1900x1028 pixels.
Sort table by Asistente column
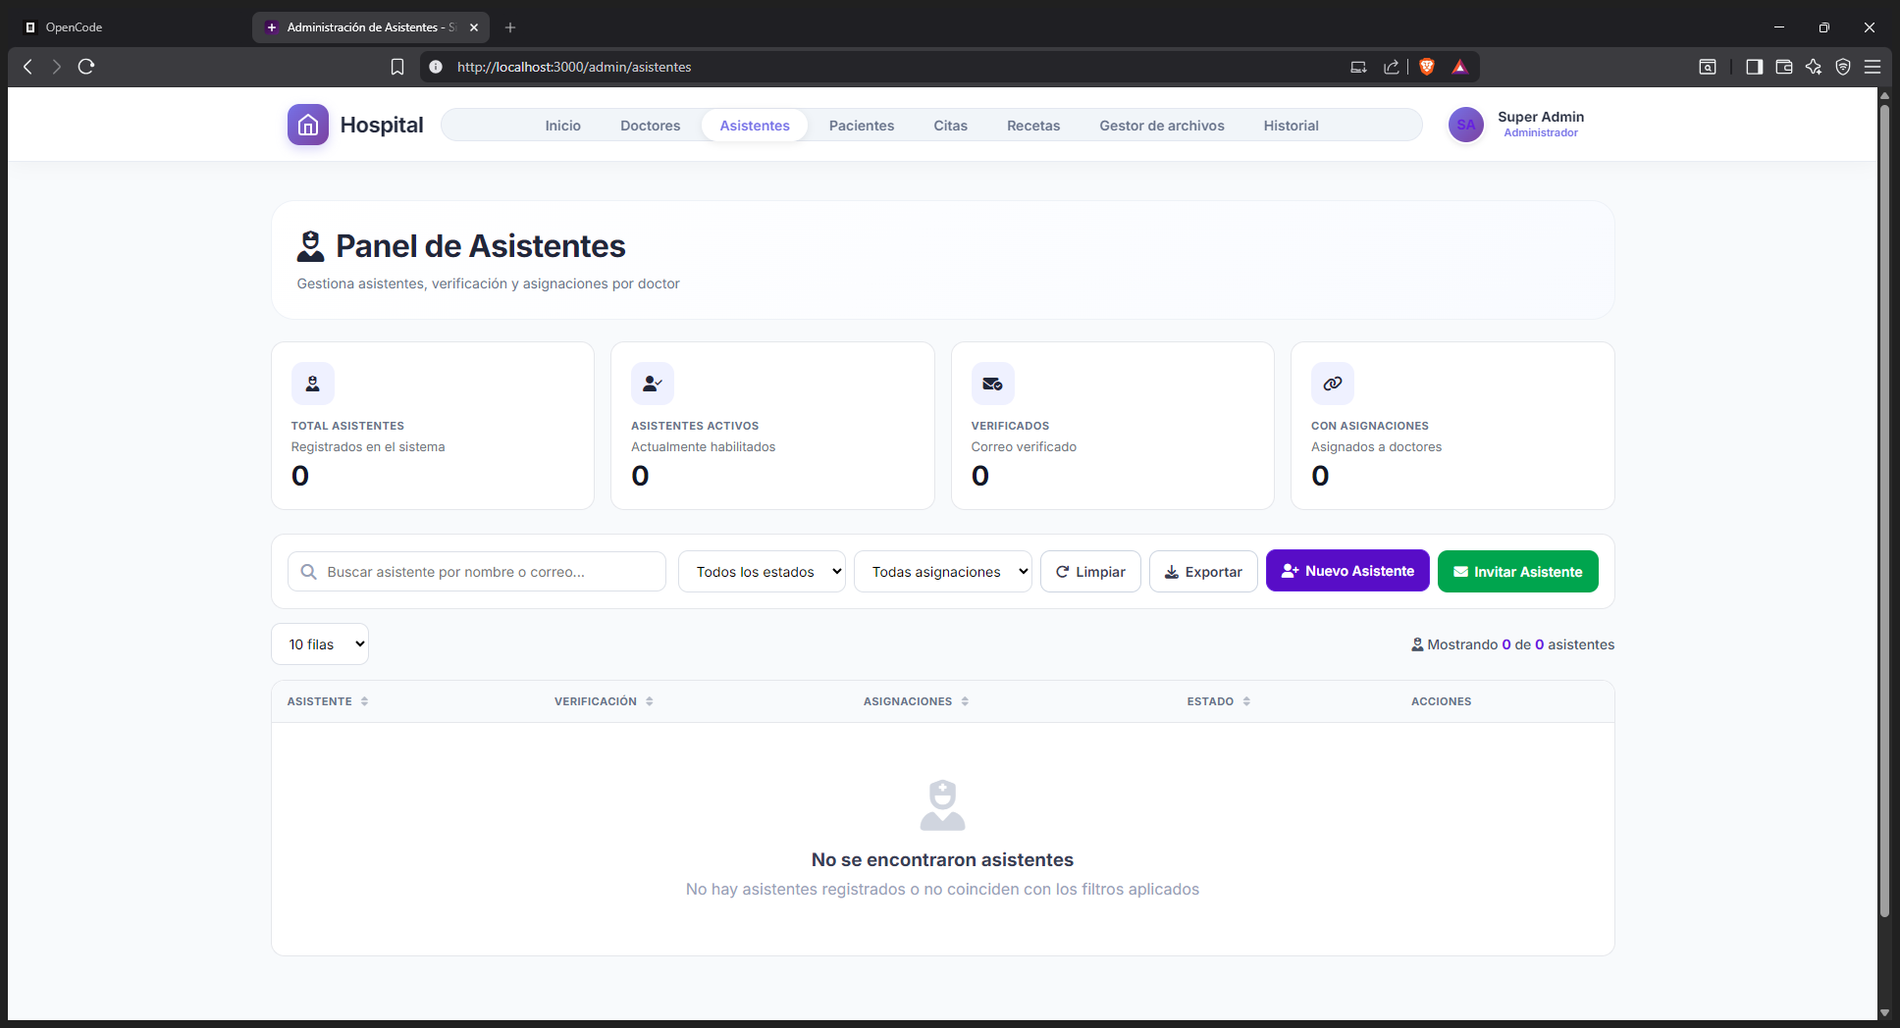click(x=327, y=701)
